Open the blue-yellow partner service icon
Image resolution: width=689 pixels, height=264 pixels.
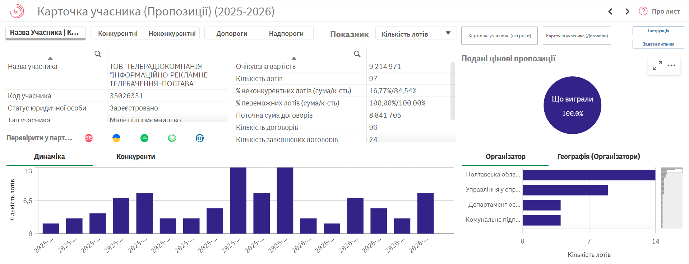[116, 138]
